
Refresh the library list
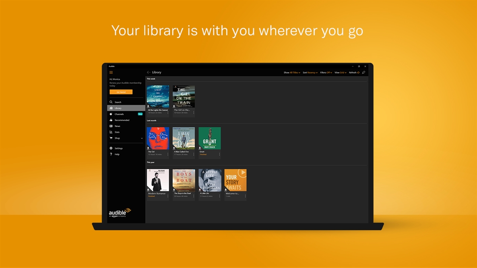tap(354, 73)
